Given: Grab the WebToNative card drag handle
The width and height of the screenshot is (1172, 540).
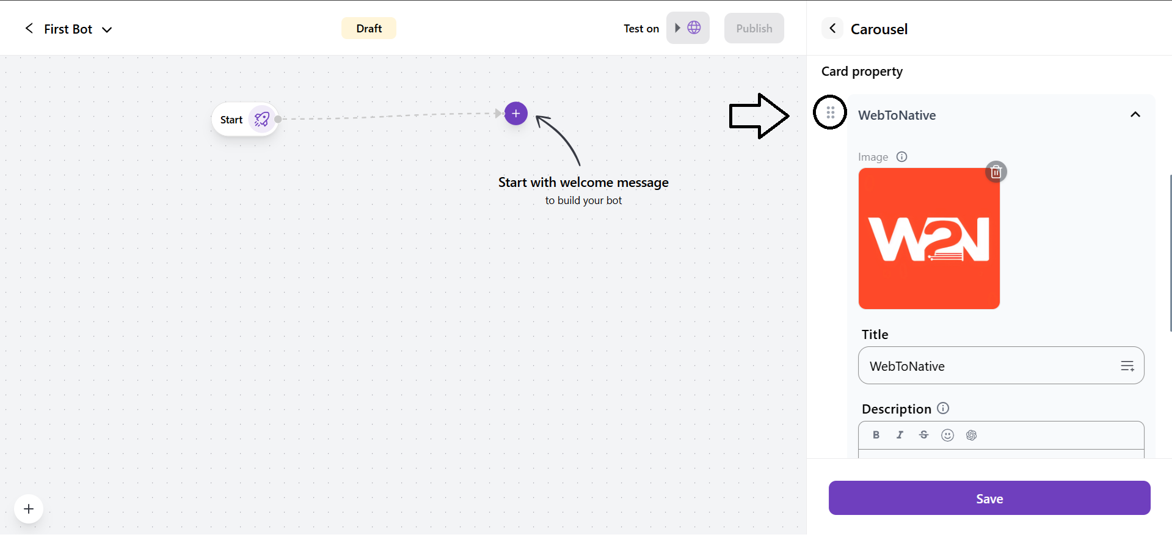Looking at the screenshot, I should pos(830,112).
